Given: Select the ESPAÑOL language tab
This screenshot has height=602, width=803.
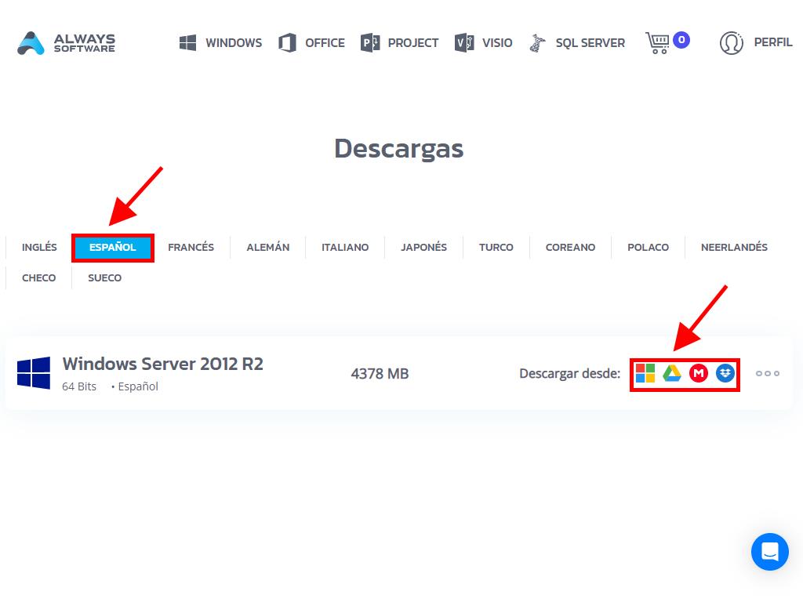Looking at the screenshot, I should [113, 247].
